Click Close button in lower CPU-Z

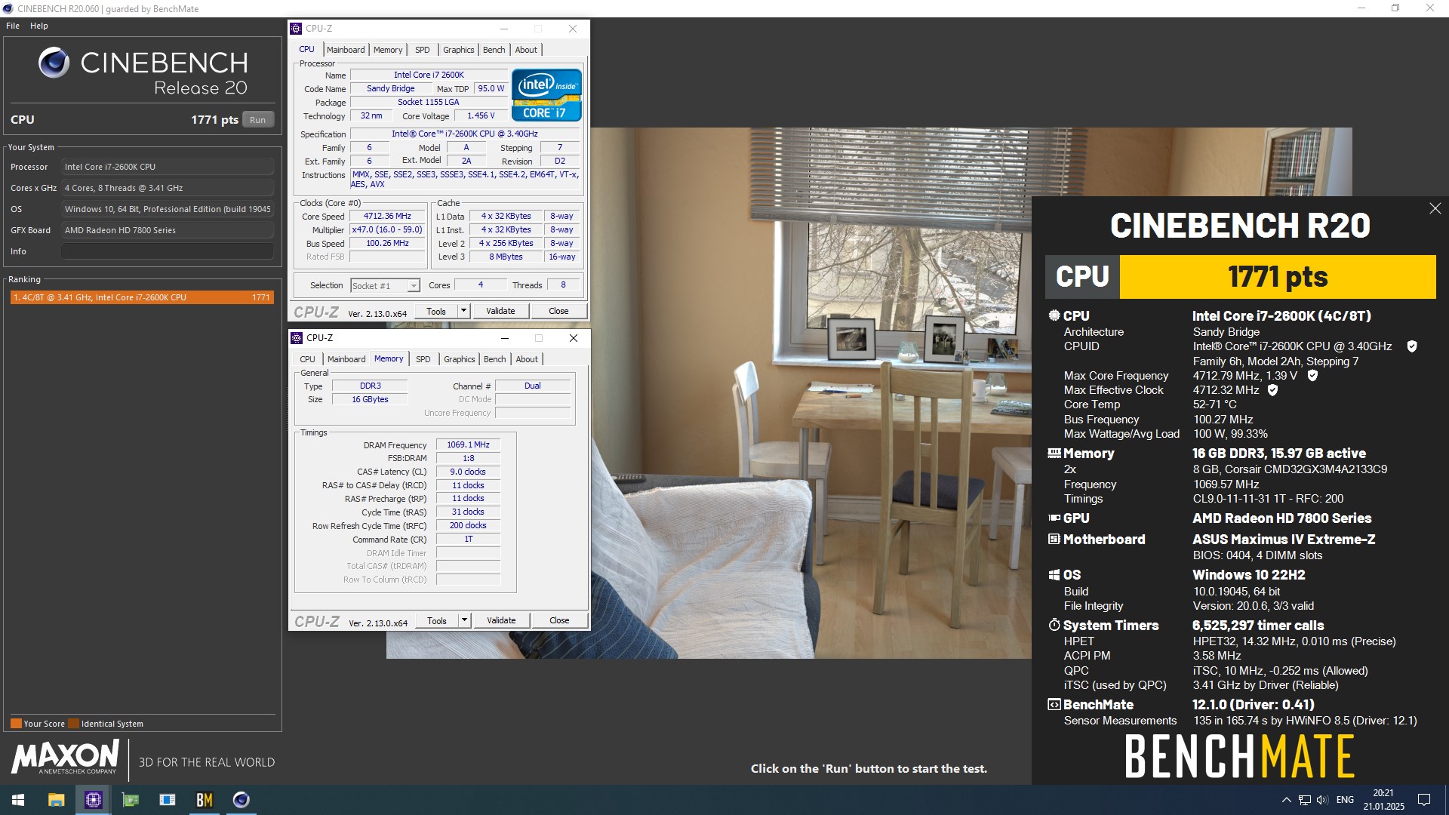pyautogui.click(x=559, y=620)
